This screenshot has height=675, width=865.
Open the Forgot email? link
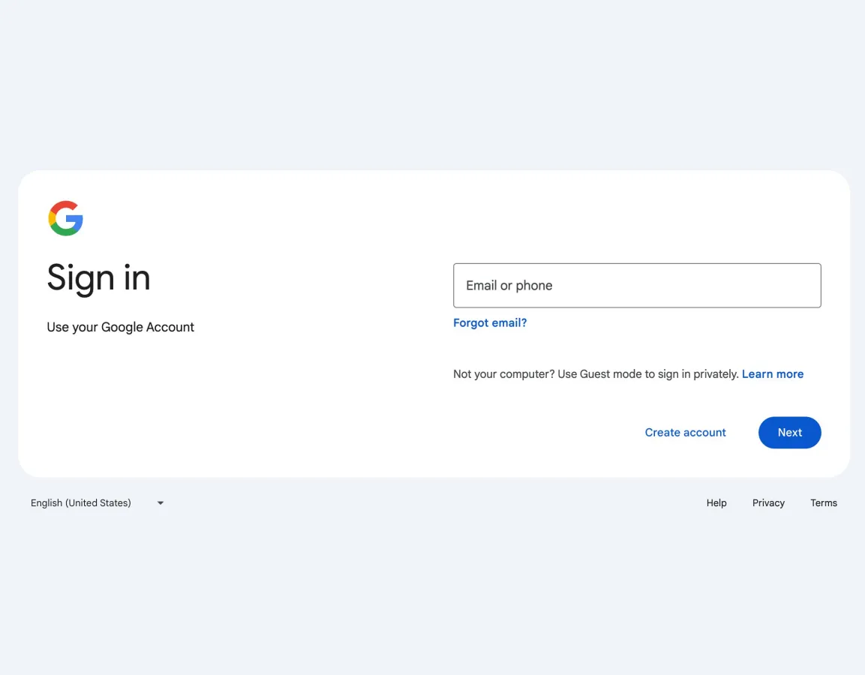pyautogui.click(x=489, y=322)
